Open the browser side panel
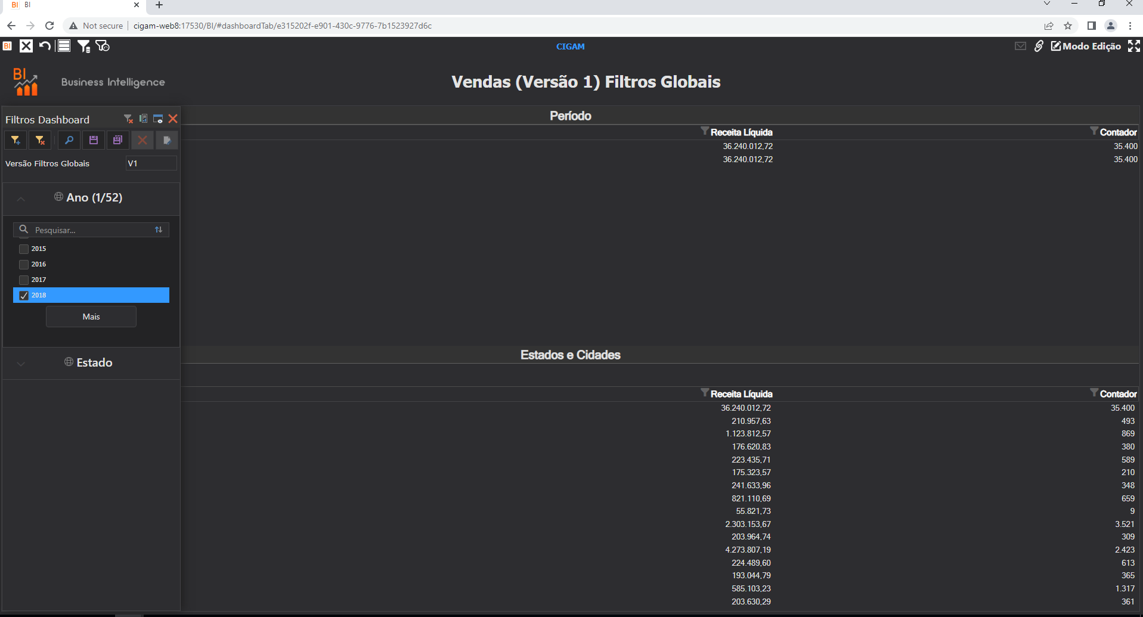The image size is (1143, 617). 1092,26
